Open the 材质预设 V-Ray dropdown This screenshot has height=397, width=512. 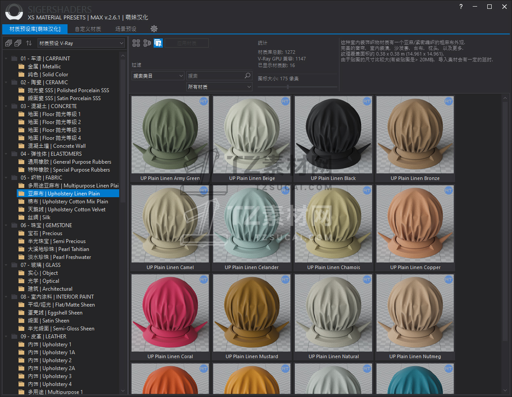pos(81,43)
